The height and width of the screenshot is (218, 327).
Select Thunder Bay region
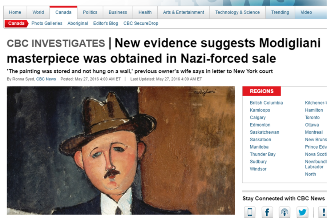pos(263,154)
